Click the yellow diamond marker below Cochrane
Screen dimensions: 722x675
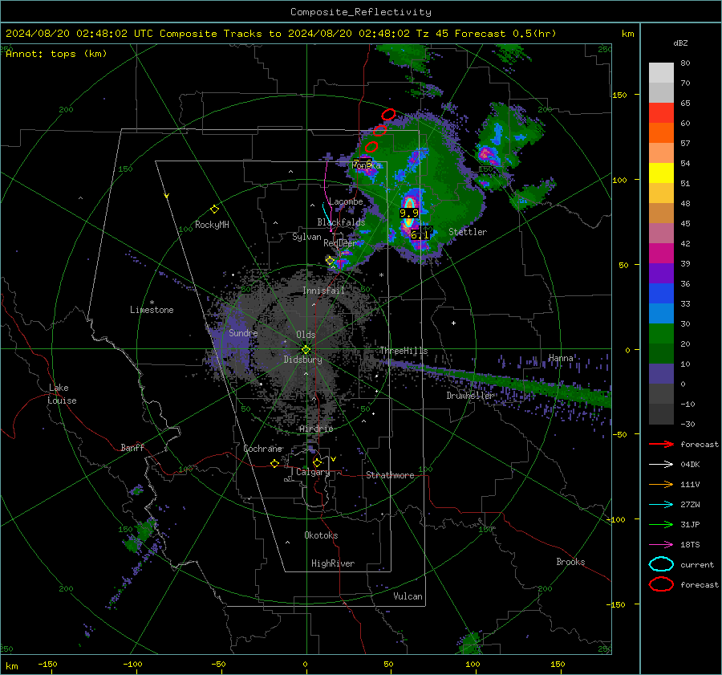(274, 463)
